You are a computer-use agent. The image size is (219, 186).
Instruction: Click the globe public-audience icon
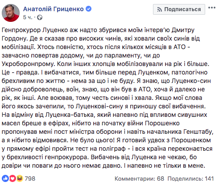pos(40,17)
